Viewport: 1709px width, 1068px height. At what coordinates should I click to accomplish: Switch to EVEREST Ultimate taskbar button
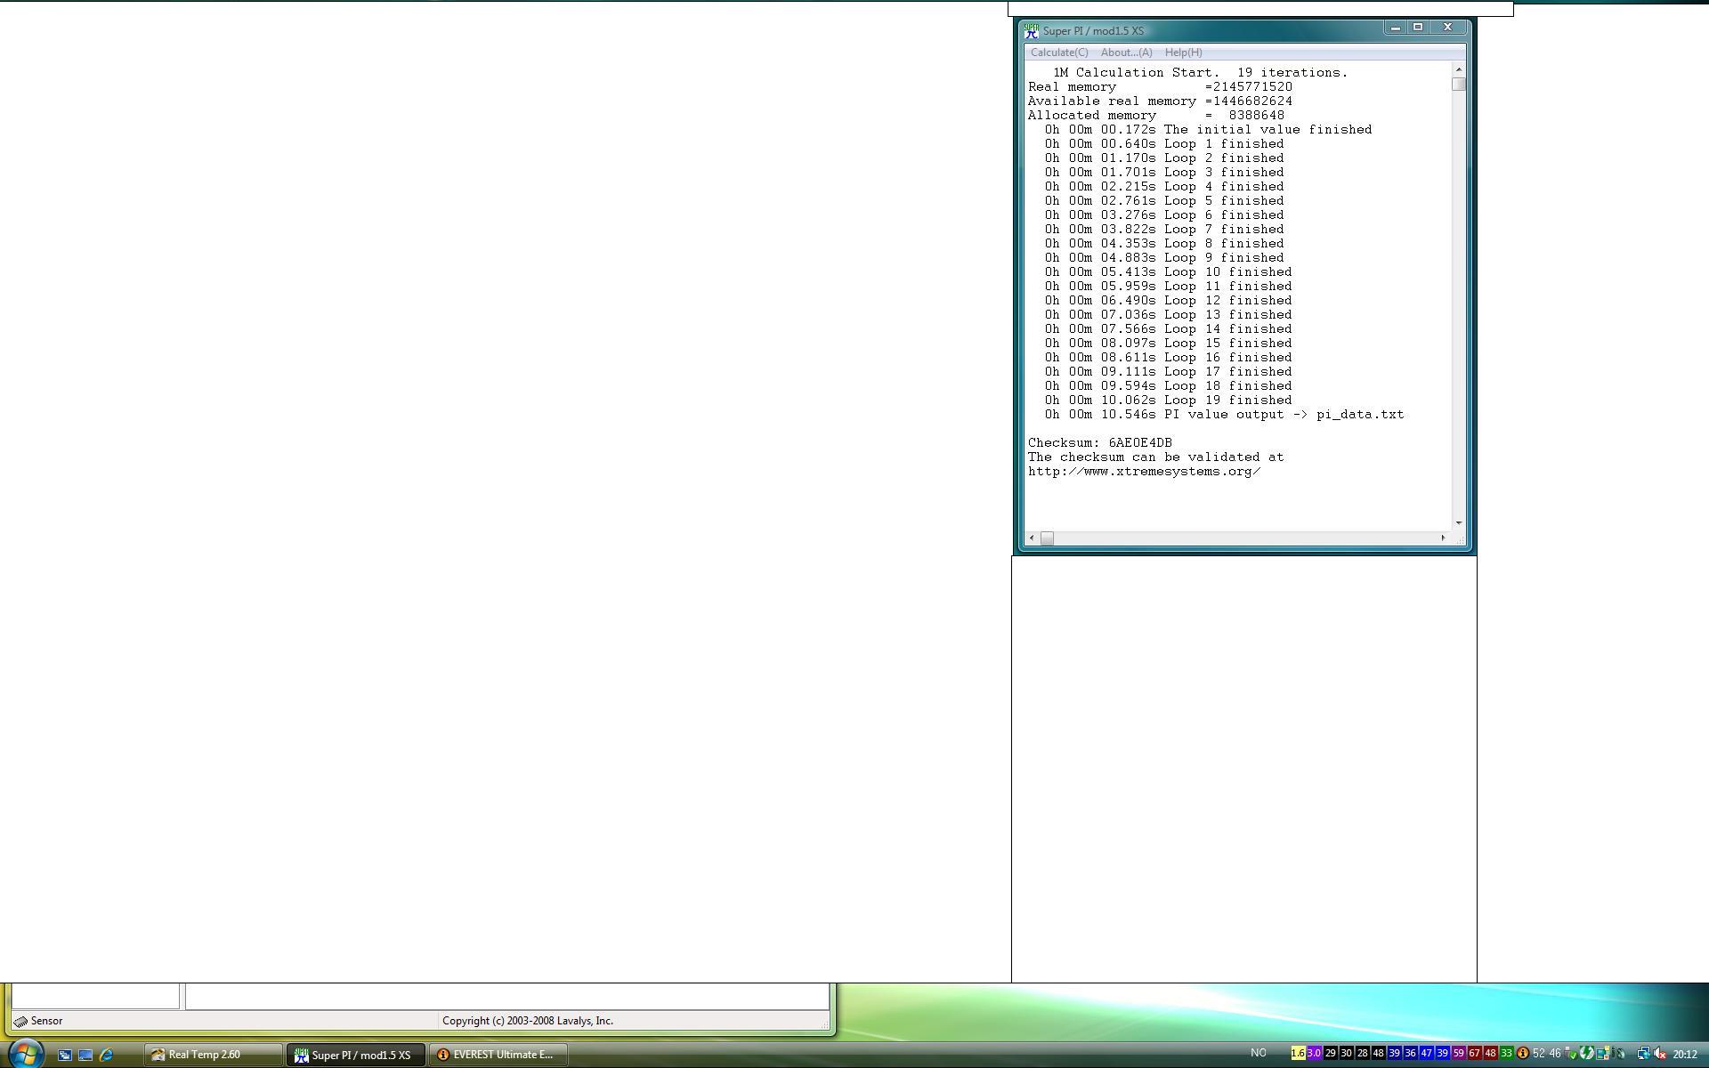(x=498, y=1055)
